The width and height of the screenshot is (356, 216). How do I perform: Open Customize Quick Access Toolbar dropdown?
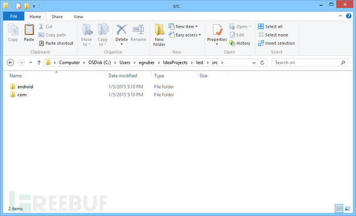click(x=34, y=6)
